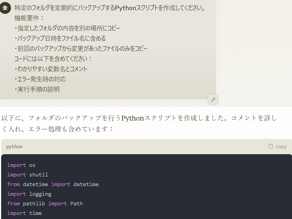Click the prompt line starting "特定のフォルダを"
292x219 pixels.
click(110, 8)
